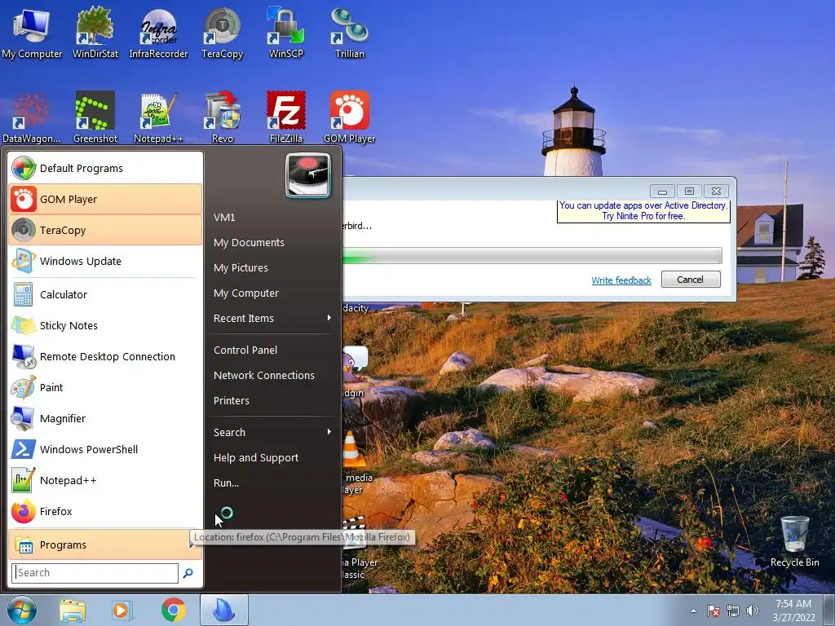Screen dimensions: 835x626
Task: Launch Windows PowerShell from Start menu
Action: (105, 449)
